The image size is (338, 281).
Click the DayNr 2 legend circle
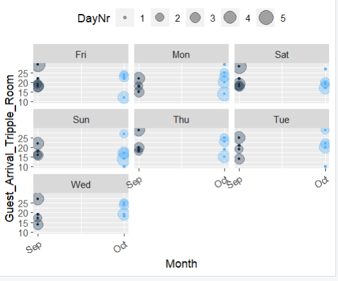[159, 17]
